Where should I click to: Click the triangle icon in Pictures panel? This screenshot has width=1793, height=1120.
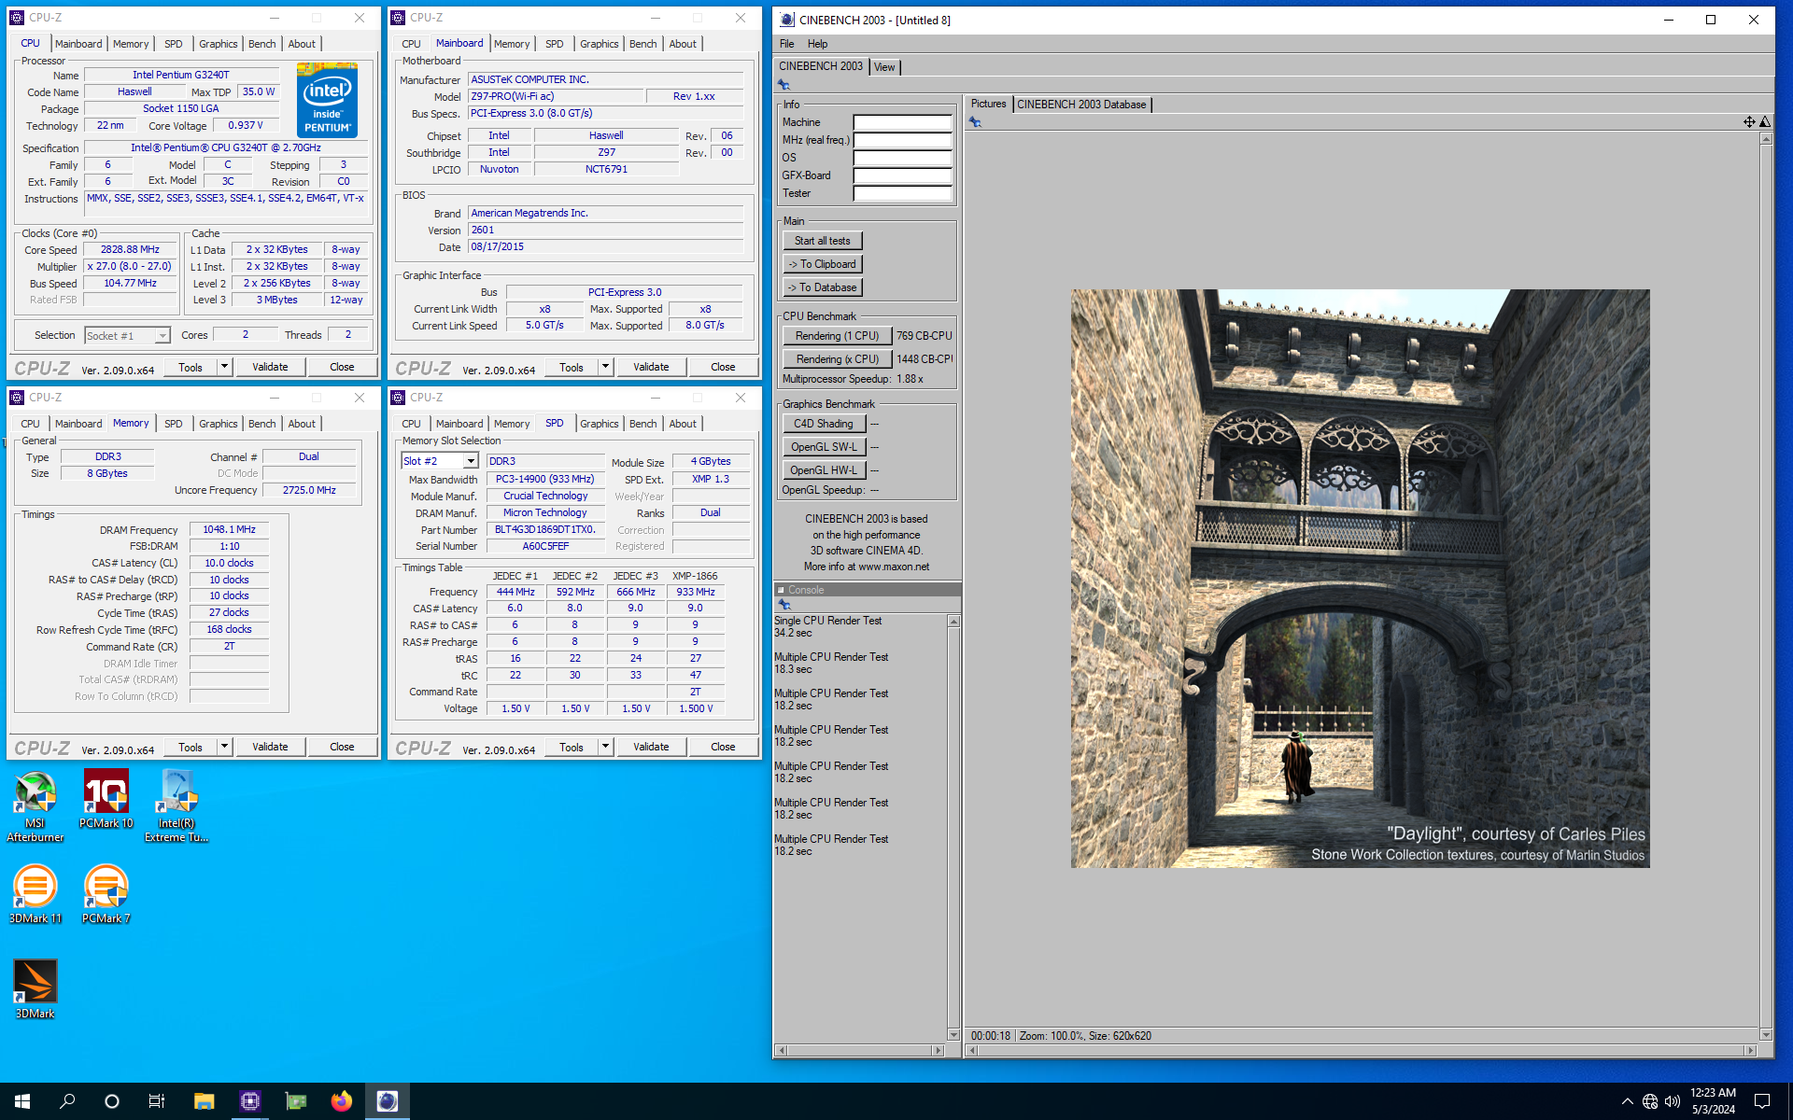coord(1765,122)
